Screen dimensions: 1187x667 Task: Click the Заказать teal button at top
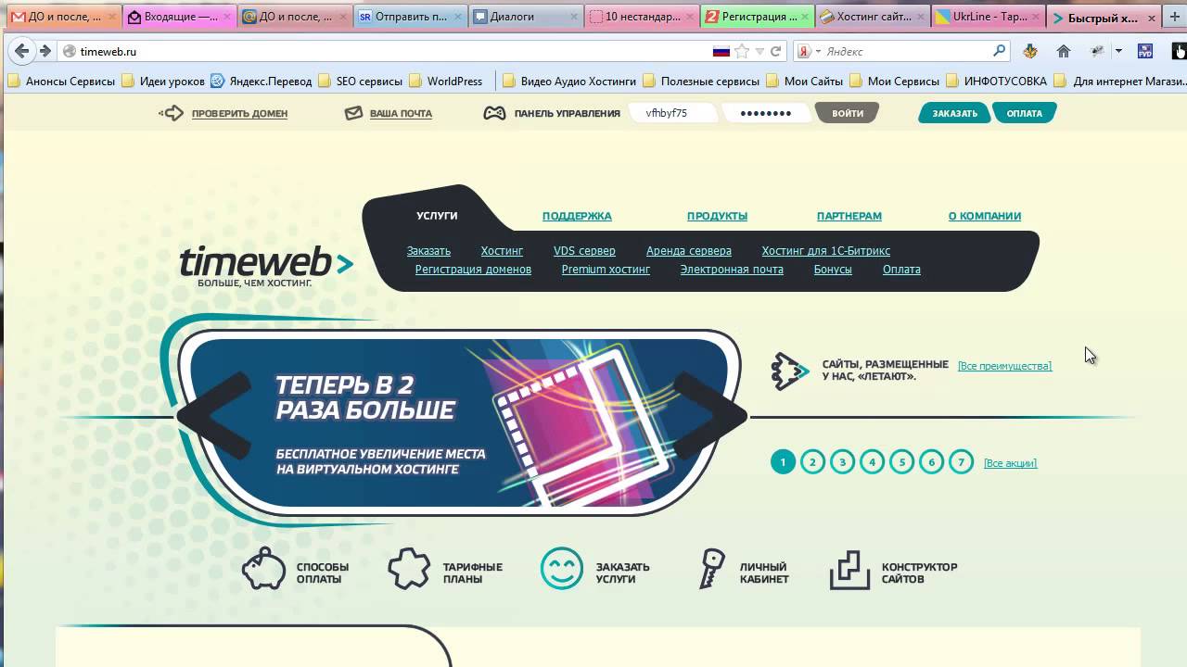click(x=954, y=113)
